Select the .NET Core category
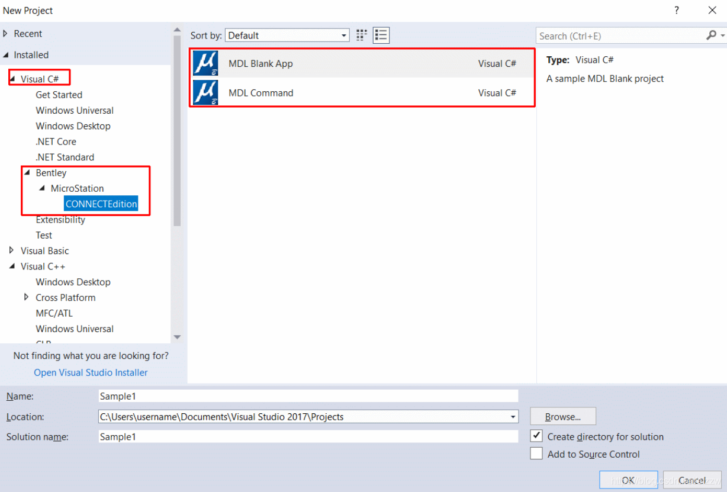Image resolution: width=727 pixels, height=492 pixels. coord(56,142)
